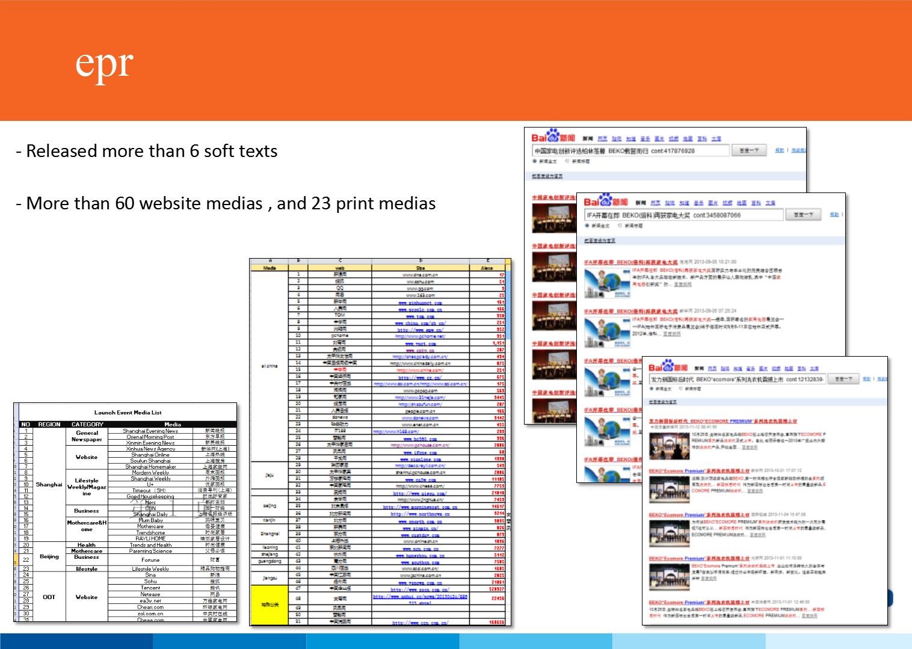Select the second radio option under the IFA query
912x649 pixels.
point(620,226)
